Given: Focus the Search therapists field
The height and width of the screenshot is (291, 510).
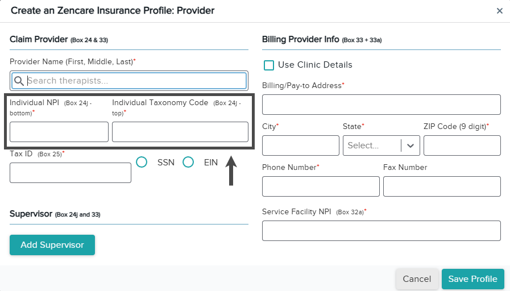Looking at the screenshot, I should pyautogui.click(x=129, y=81).
